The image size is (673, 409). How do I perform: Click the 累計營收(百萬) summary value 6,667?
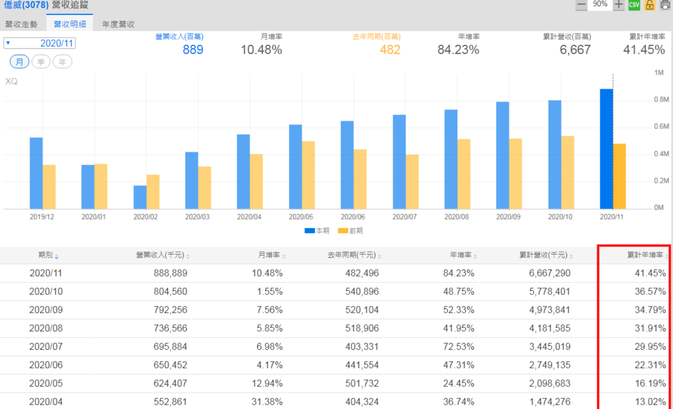(575, 50)
